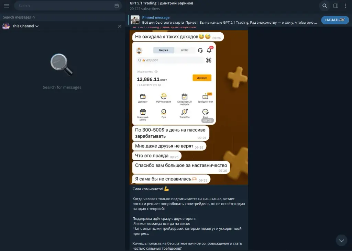
Task: Select the WEB3 tab in the screenshot
Action: click(x=185, y=50)
